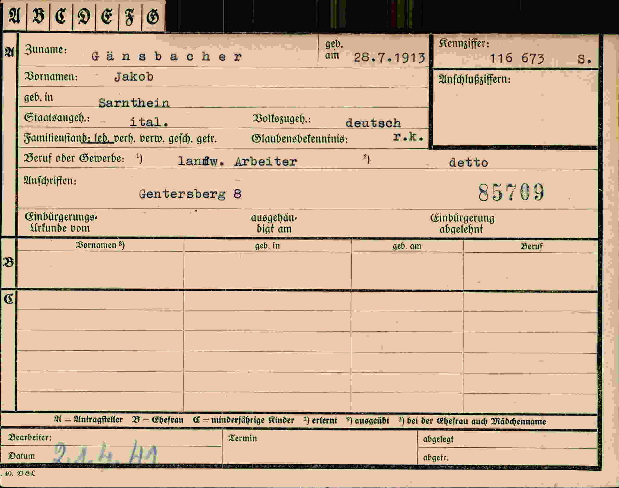
Task: Click the index tab letter D
Action: point(84,16)
